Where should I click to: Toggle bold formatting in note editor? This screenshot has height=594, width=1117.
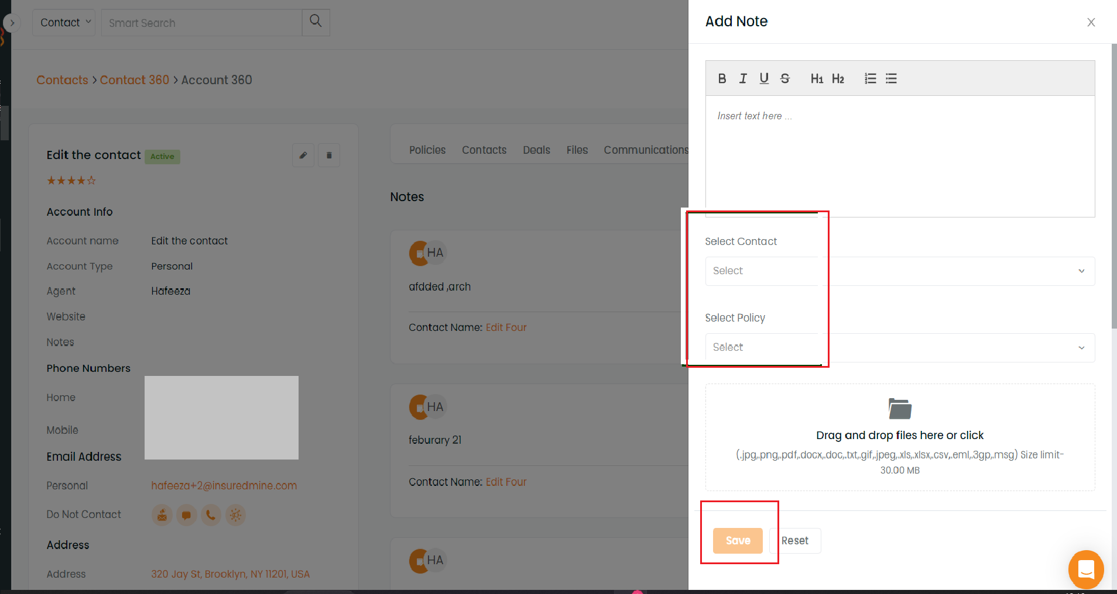722,78
